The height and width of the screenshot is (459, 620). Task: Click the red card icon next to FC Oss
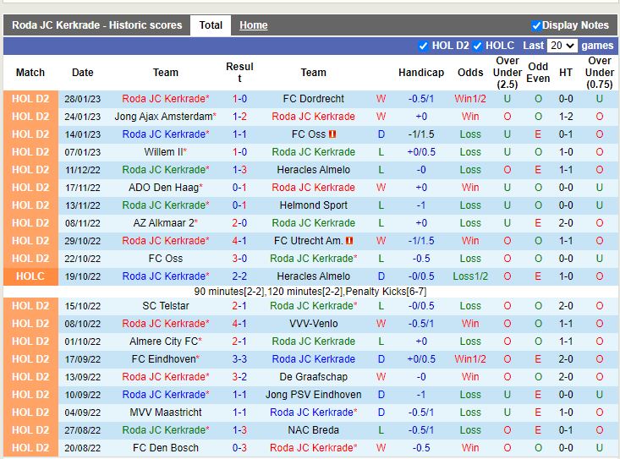click(332, 134)
